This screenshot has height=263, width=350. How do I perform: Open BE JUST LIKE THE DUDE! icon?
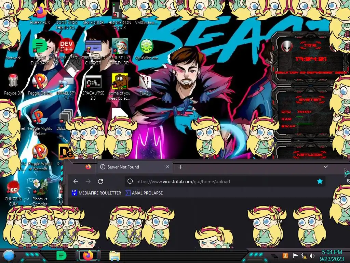[x=120, y=51]
